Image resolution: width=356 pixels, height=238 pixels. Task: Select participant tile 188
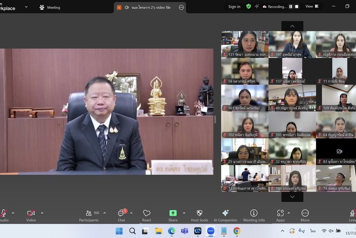click(x=292, y=178)
